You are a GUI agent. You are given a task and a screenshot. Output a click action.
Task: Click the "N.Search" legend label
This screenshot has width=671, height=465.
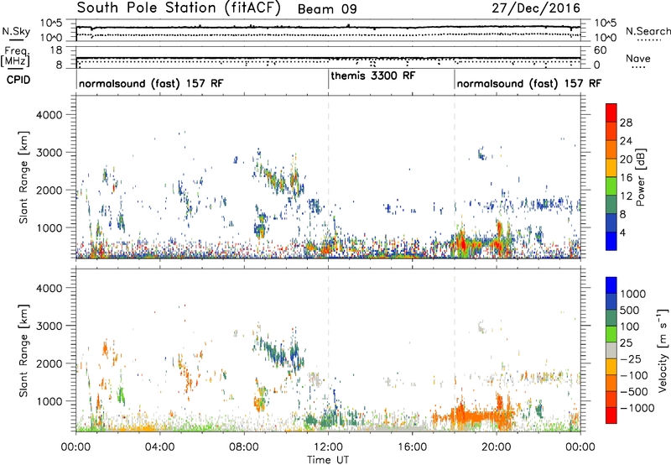click(x=648, y=31)
